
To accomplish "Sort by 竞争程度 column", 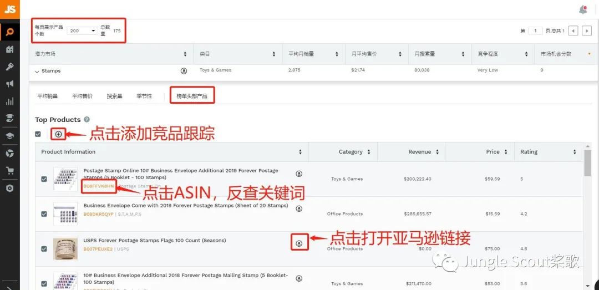I will click(526, 54).
